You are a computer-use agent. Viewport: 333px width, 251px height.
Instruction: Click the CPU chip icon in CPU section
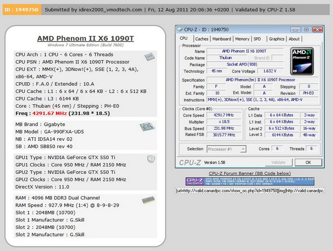[x=149, y=57]
